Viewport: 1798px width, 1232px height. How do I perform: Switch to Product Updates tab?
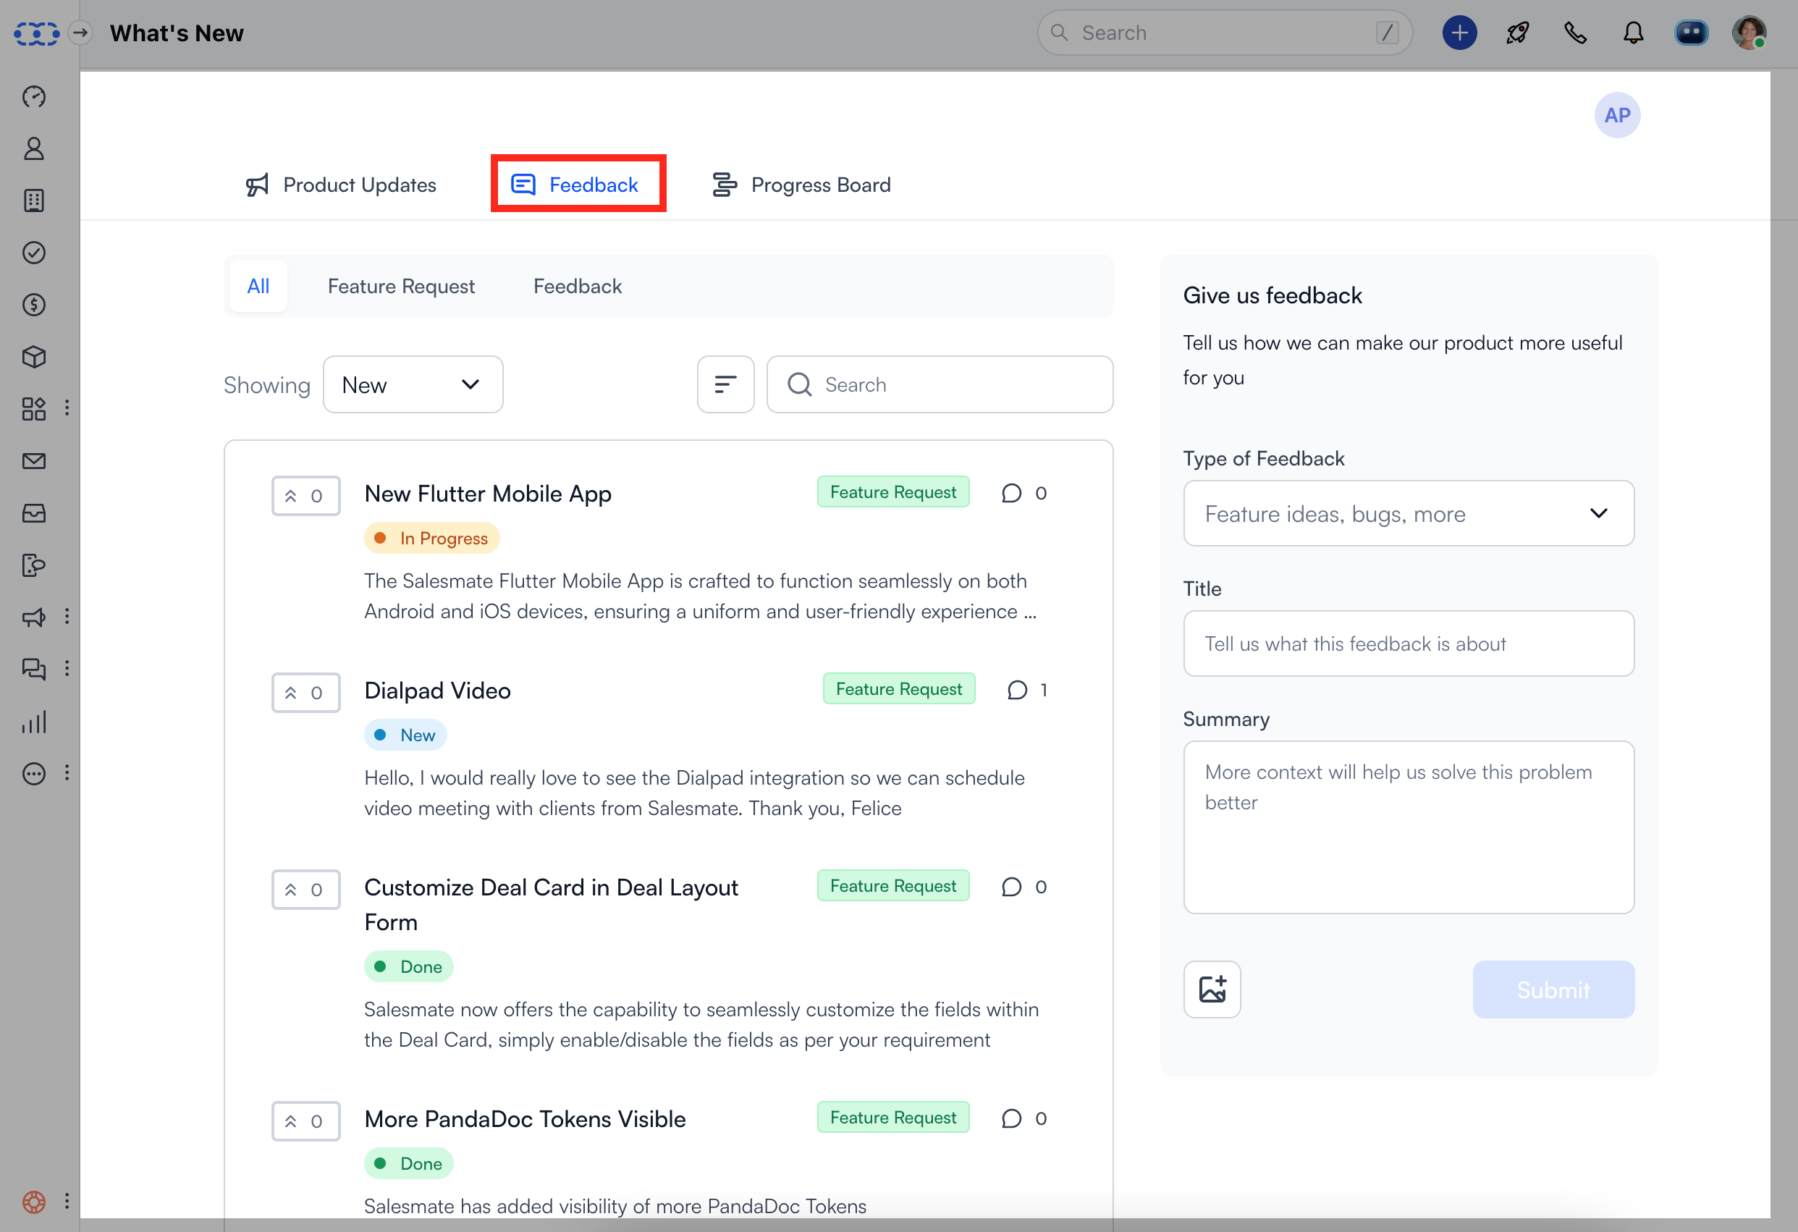tap(341, 185)
